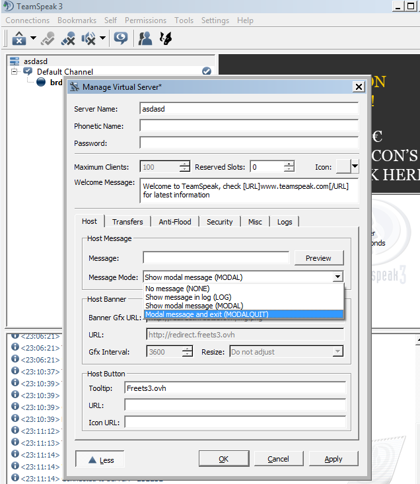Screen dimensions: 420x484
Task: Pick 'Show message in log (LOG)' option
Action: pyautogui.click(x=244, y=297)
